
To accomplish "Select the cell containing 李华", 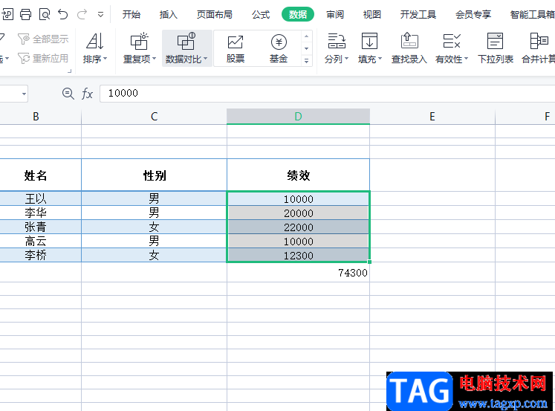I will click(x=36, y=213).
